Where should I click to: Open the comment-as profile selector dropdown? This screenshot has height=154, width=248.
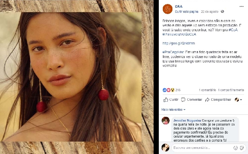pos(238,100)
